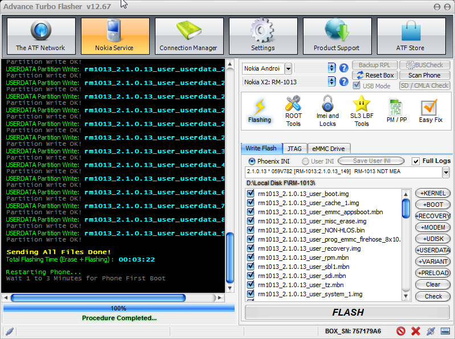Click the Check button
This screenshot has width=455, height=339.
pos(433,296)
